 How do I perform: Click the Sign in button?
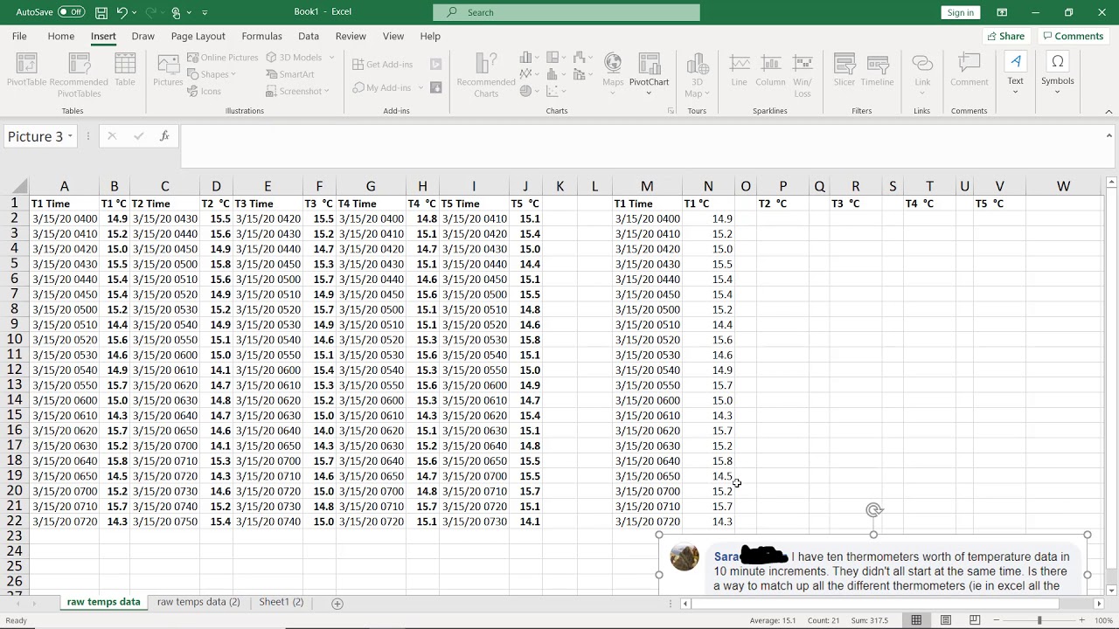pyautogui.click(x=960, y=12)
